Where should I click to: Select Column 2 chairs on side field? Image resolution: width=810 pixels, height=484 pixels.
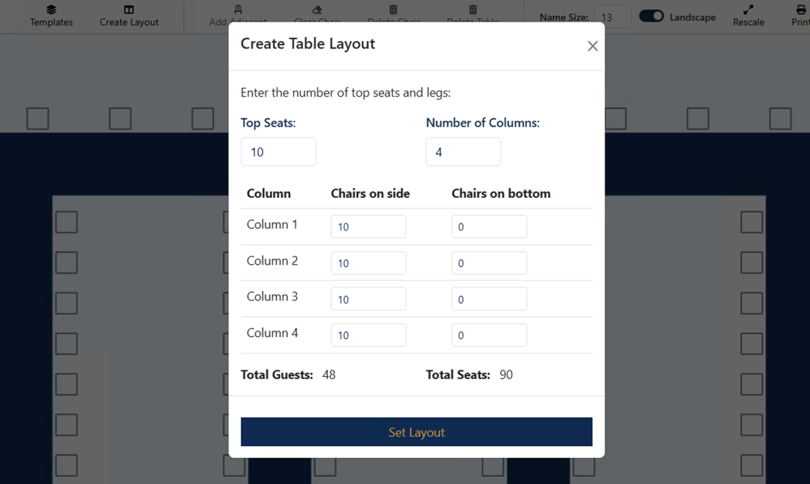[x=369, y=263]
